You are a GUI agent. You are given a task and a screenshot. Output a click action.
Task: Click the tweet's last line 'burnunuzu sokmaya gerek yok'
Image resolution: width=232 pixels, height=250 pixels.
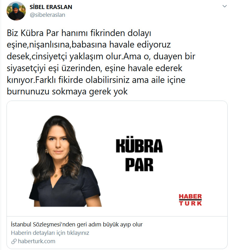pos(67,92)
